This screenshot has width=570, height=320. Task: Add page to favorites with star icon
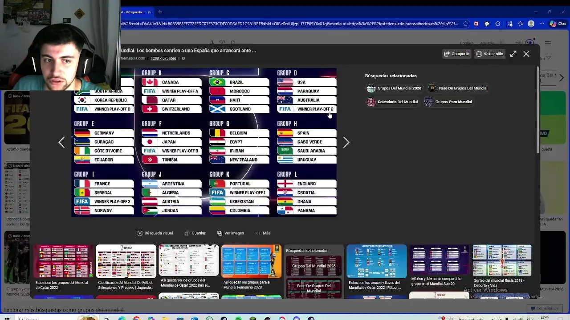(465, 24)
